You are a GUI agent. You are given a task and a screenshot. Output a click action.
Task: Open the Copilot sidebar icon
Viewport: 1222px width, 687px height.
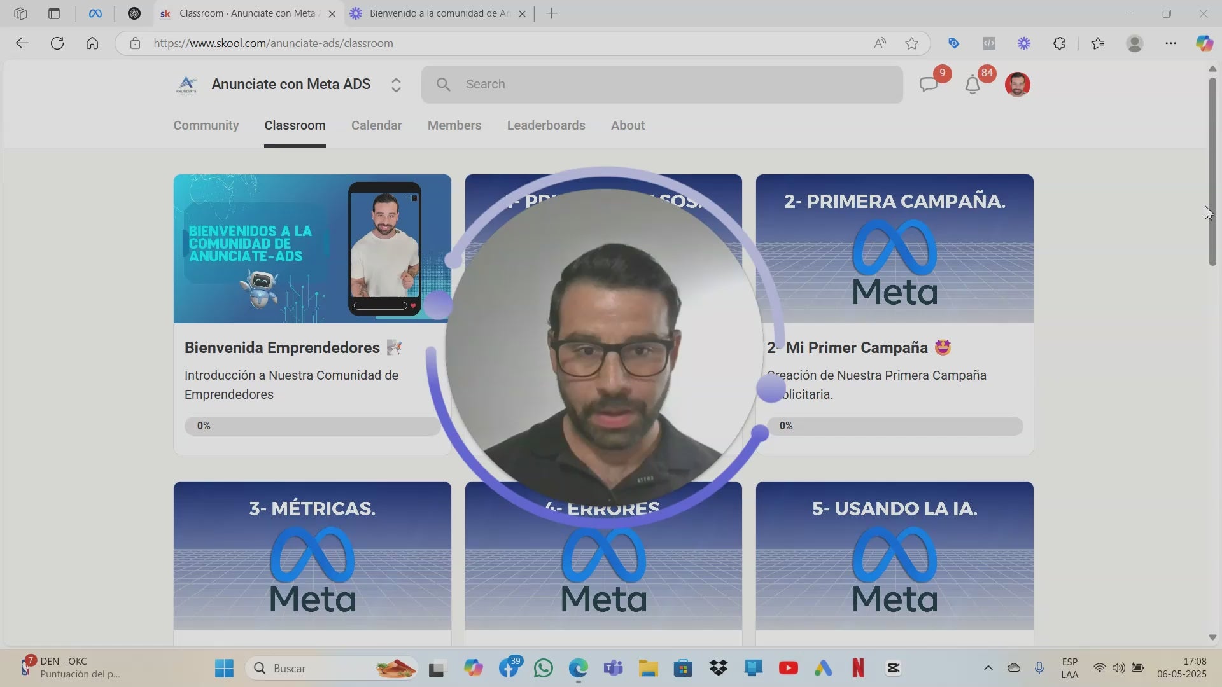tap(1204, 43)
